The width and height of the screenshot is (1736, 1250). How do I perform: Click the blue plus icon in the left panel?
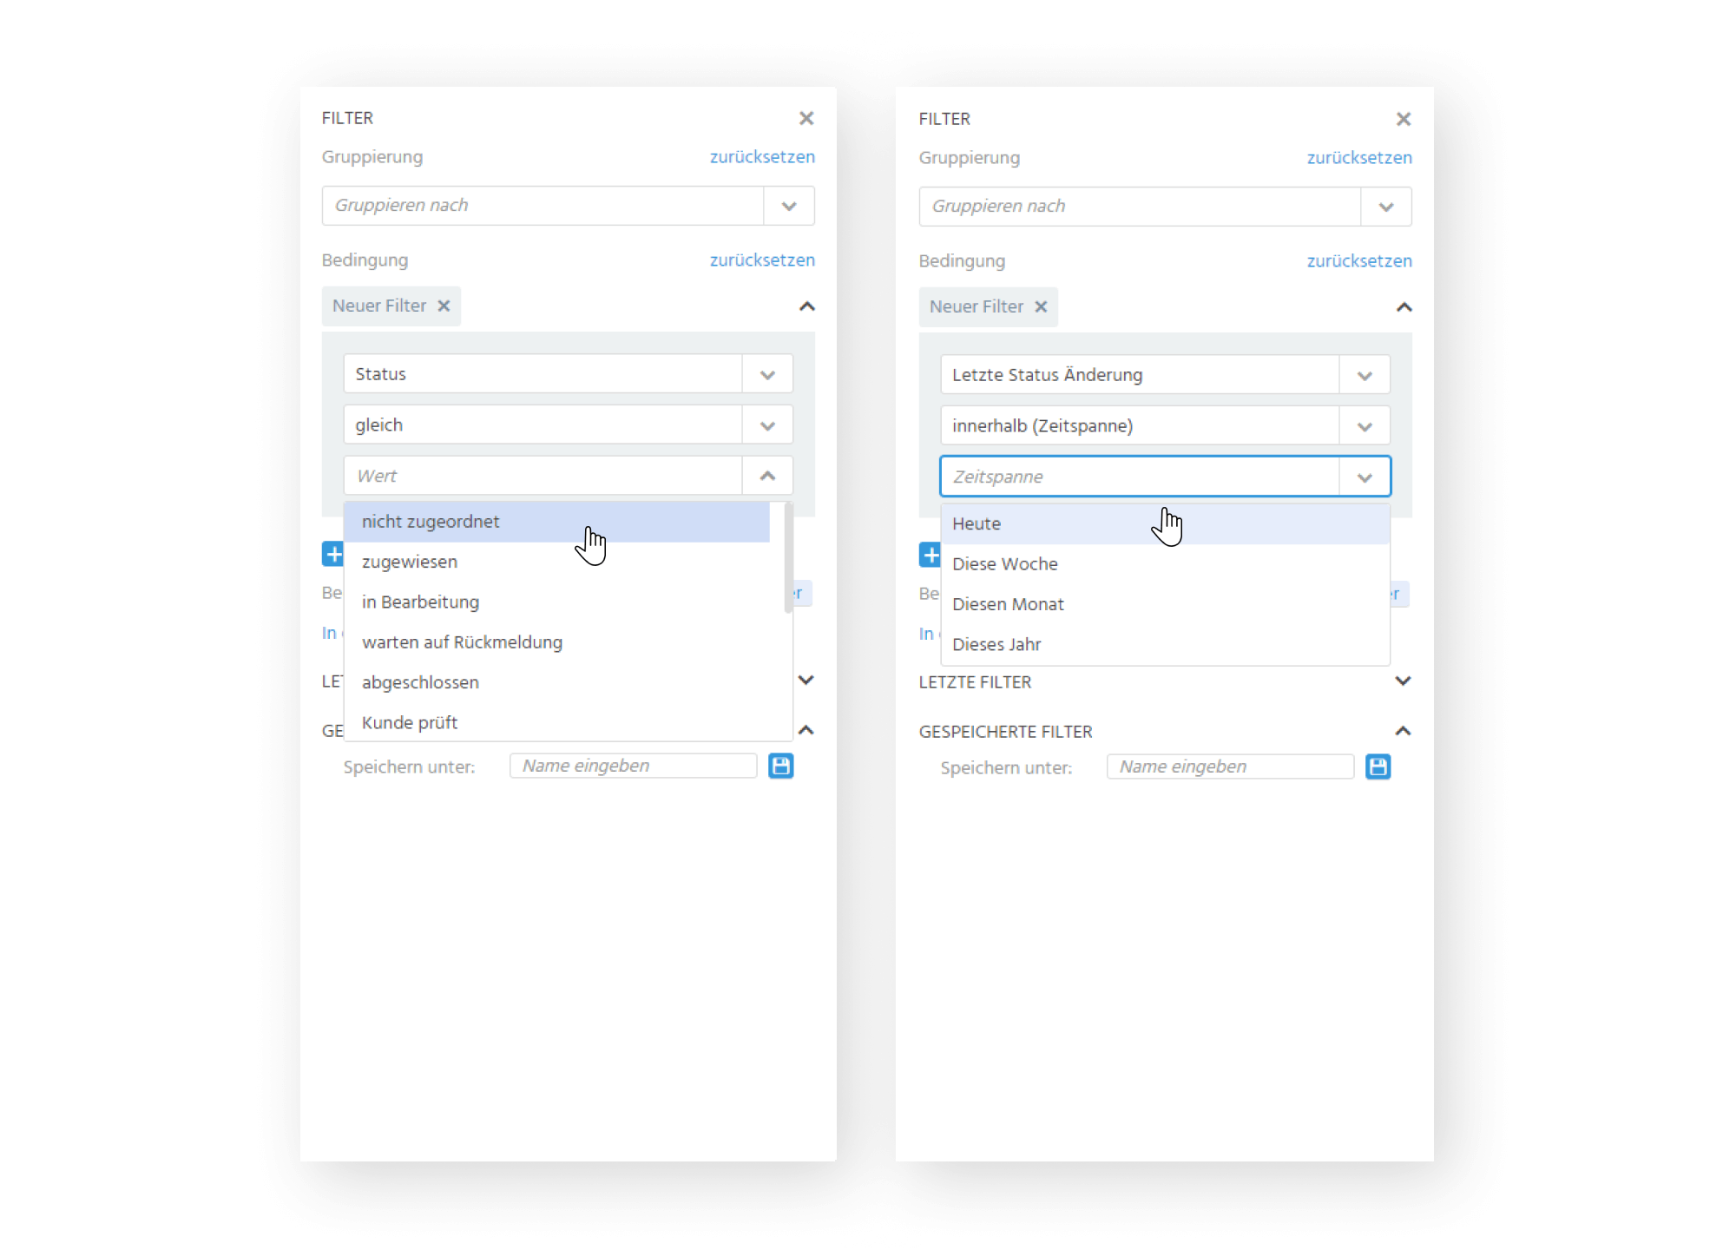332,554
